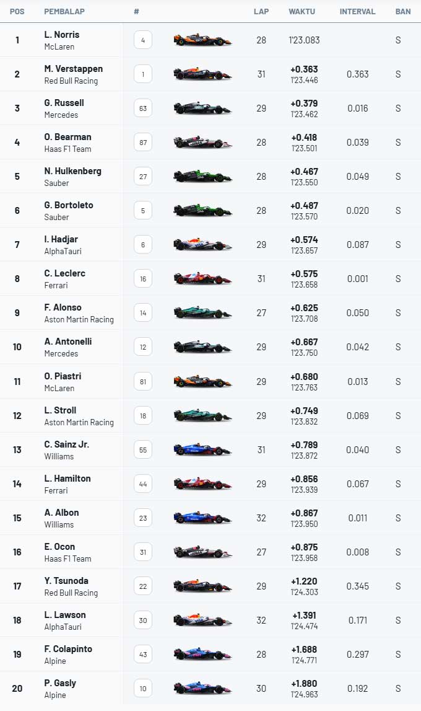Click M. Verstappen Red Bull car image
Image resolution: width=421 pixels, height=711 pixels.
coord(202,74)
